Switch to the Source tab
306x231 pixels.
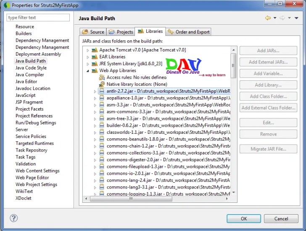click(93, 32)
